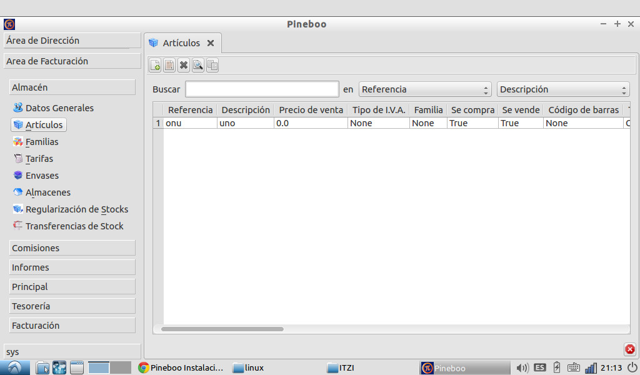The image size is (640, 375).
Task: Click the 'uno' description cell
Action: pos(245,123)
